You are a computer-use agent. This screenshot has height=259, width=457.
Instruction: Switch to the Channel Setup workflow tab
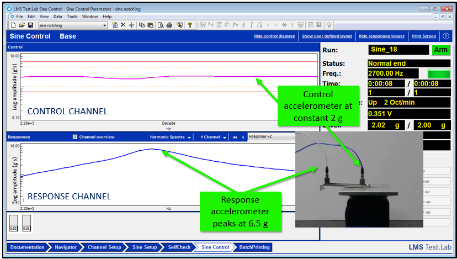(104, 247)
